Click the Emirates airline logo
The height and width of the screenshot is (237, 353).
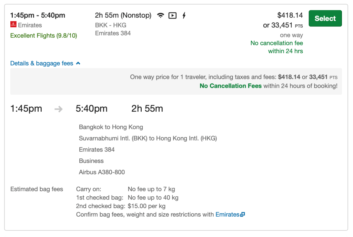click(13, 25)
